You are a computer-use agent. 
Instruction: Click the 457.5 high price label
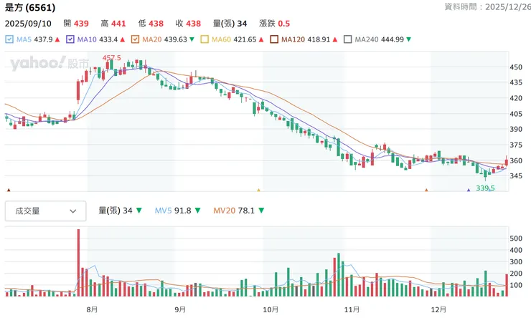pos(112,57)
